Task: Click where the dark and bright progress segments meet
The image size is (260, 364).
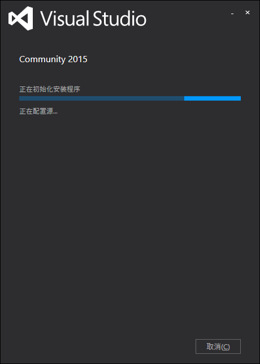Action: [x=184, y=98]
